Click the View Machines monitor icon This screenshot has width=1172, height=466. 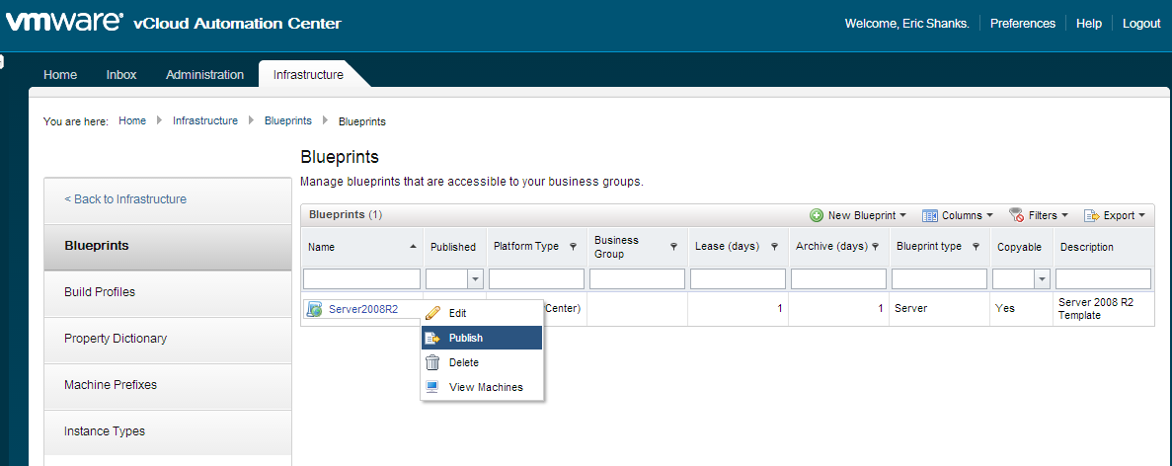432,387
